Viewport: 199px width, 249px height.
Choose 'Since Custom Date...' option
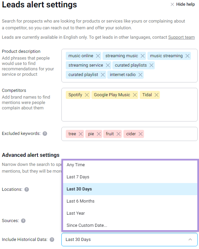(x=130, y=225)
